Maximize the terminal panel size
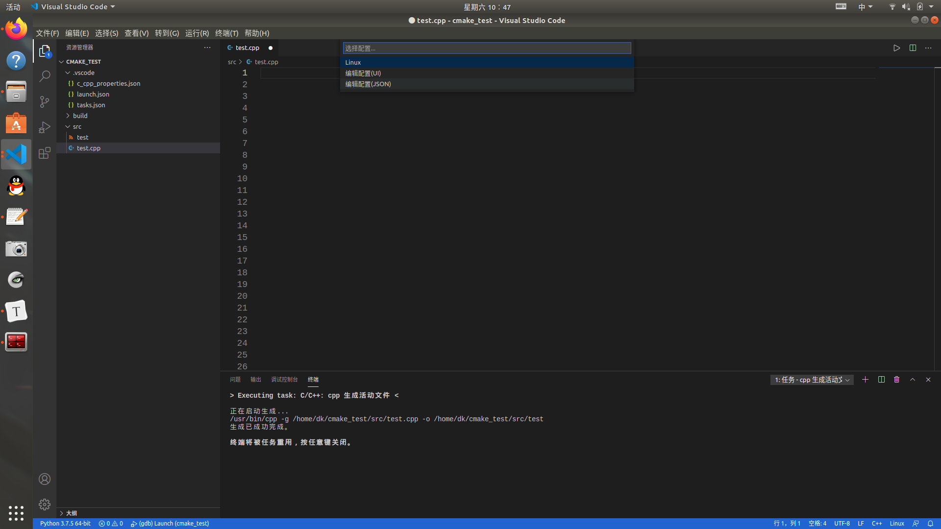The height and width of the screenshot is (529, 941). tap(913, 380)
